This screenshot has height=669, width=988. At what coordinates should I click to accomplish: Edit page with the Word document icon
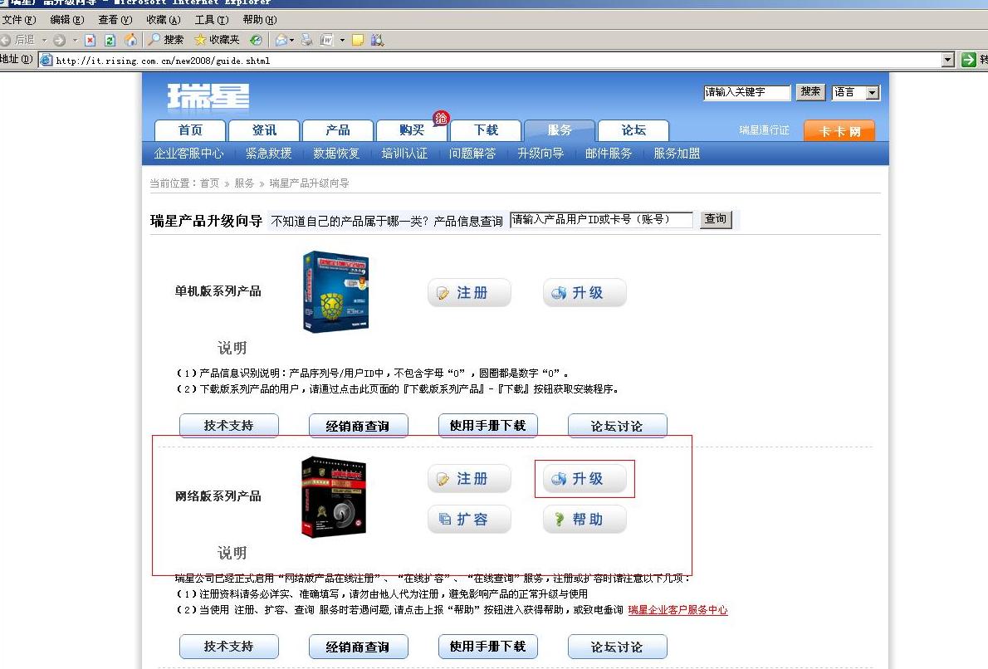[326, 41]
